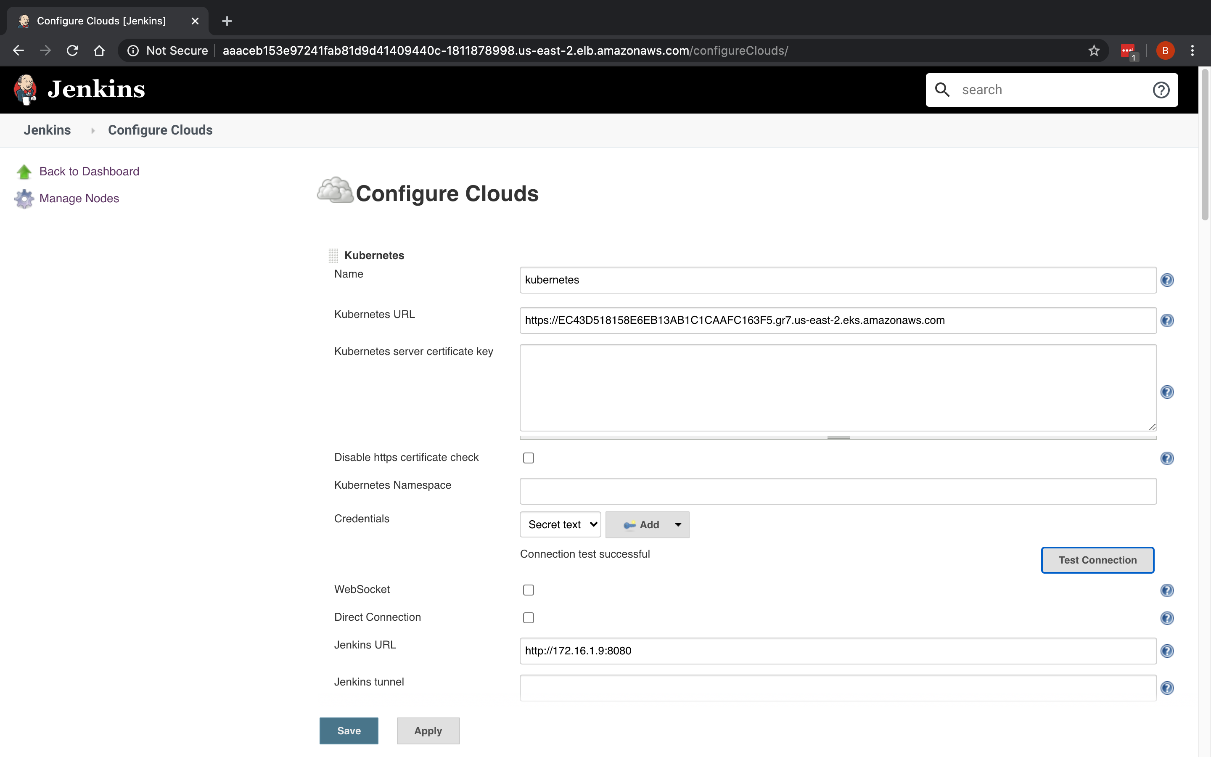Click the search magnifier icon
The image size is (1211, 757).
pos(942,90)
